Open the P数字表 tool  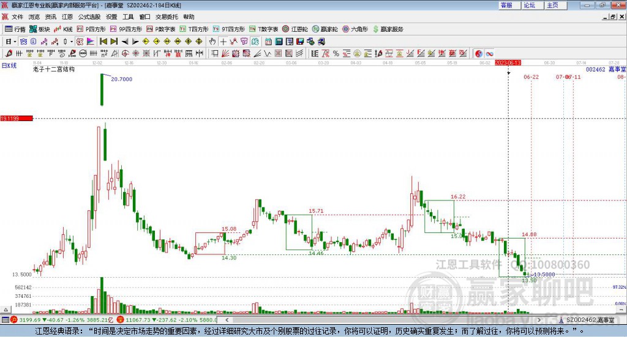coord(161,29)
